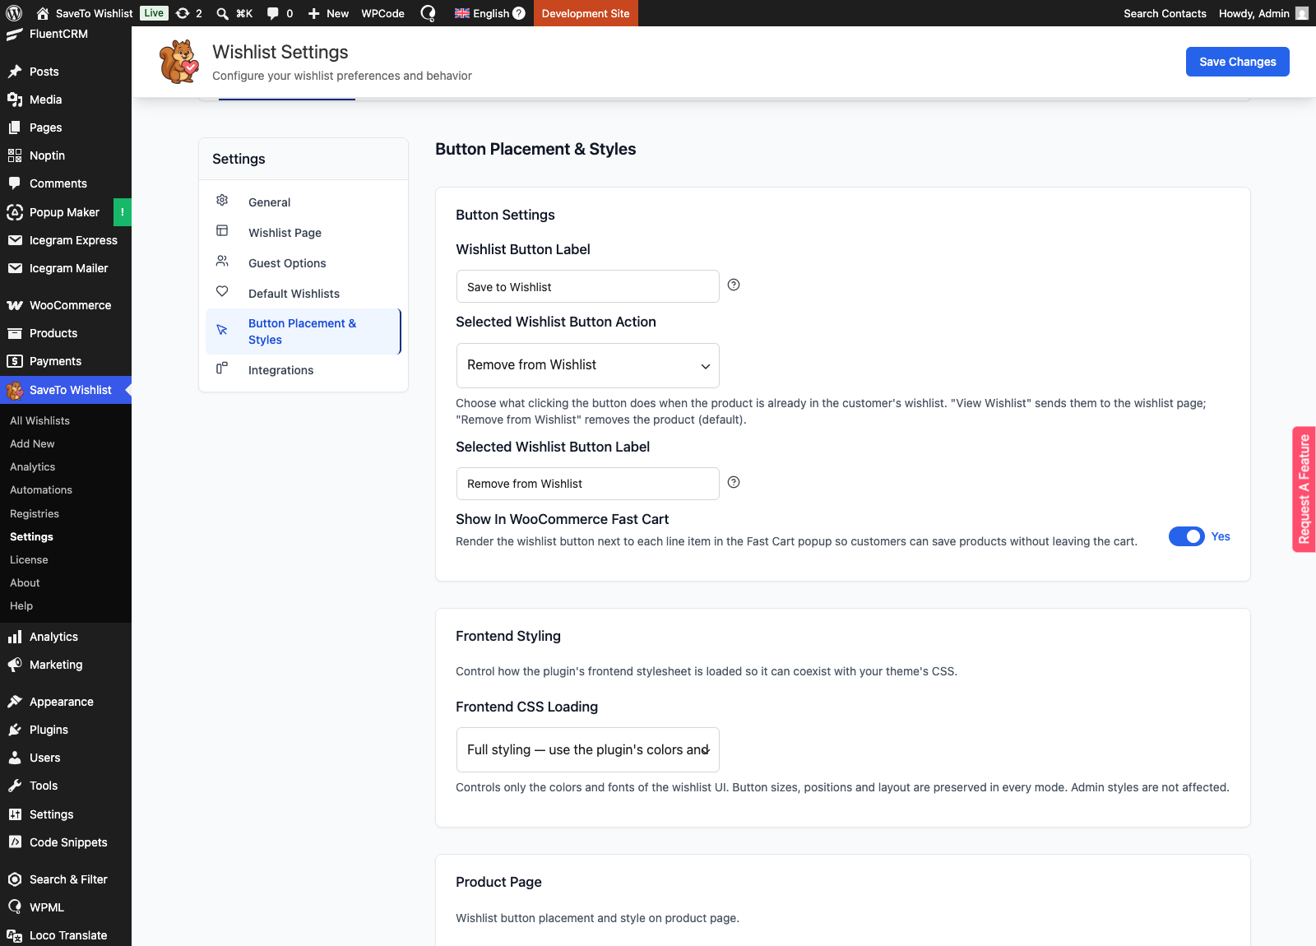Open Wishlist Page settings section

click(x=303, y=233)
